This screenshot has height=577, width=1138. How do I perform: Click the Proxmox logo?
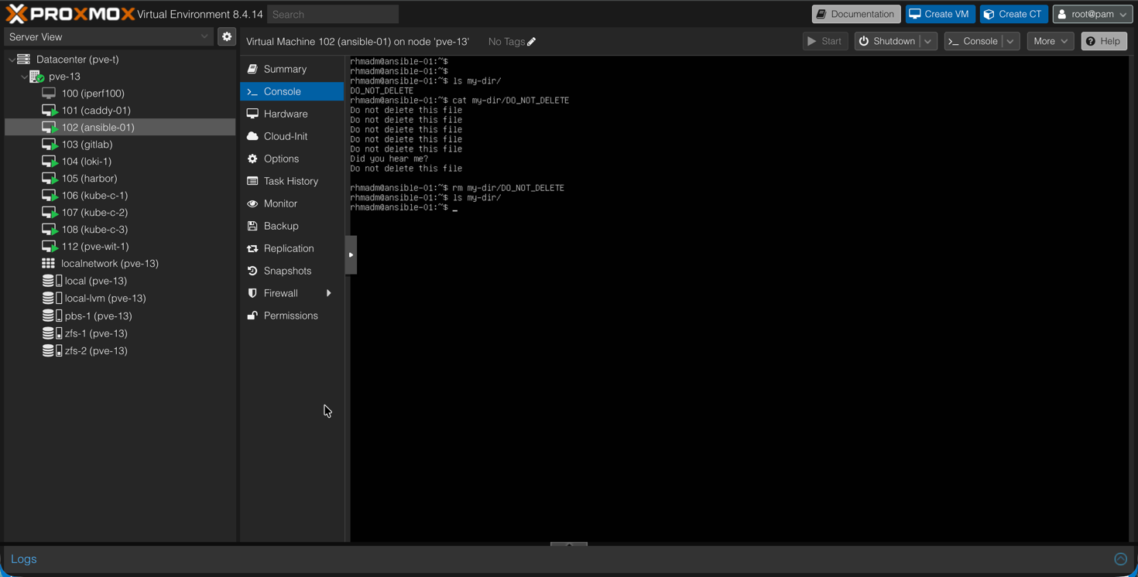click(x=70, y=14)
